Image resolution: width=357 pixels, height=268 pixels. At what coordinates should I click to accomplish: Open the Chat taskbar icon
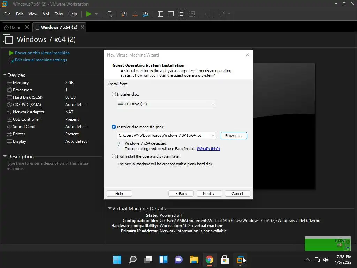point(179,260)
